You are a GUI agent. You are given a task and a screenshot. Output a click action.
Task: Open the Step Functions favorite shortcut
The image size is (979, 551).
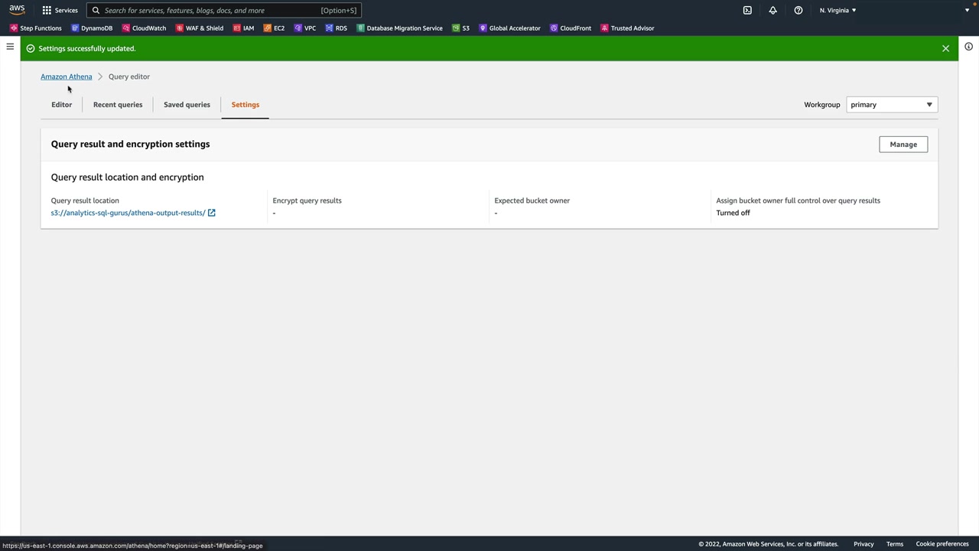click(x=35, y=28)
